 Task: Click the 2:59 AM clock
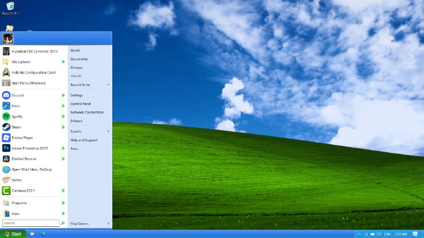401,234
